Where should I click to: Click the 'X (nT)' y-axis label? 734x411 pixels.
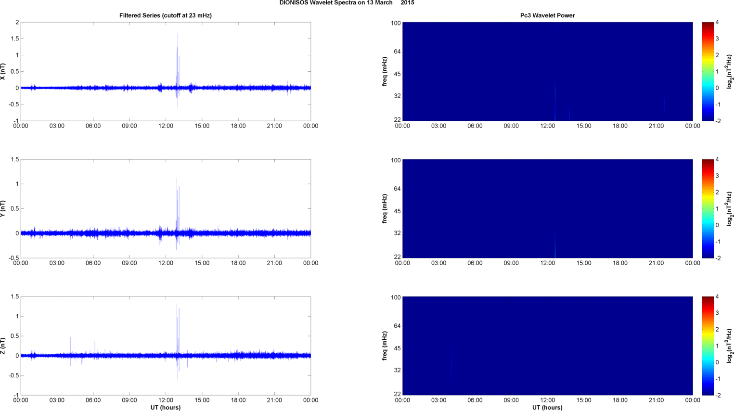point(3,72)
